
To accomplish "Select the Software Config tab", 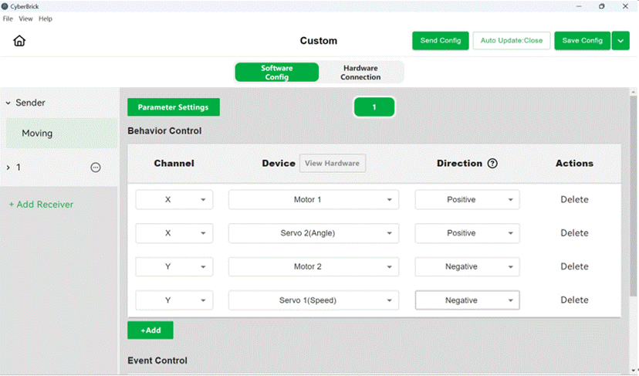I will tap(277, 73).
